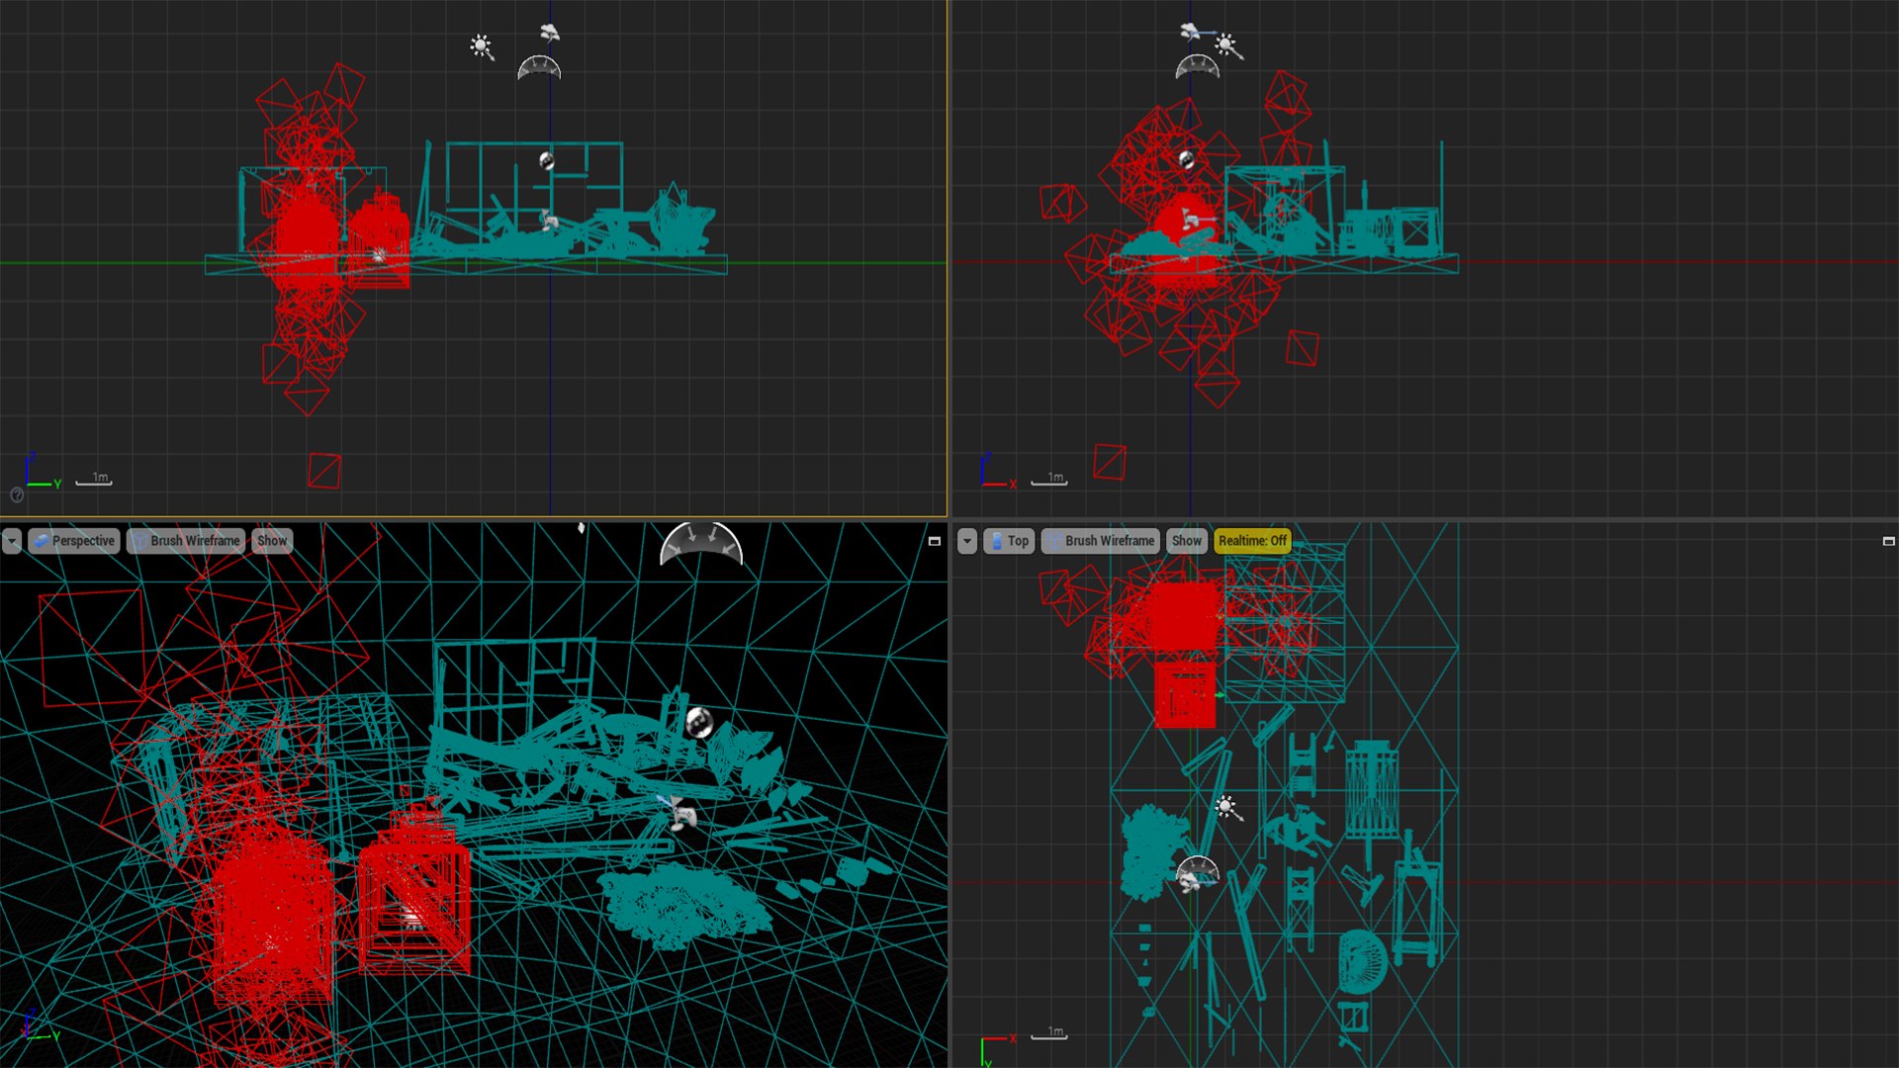Select directional light sun icon in front view
This screenshot has height=1068, width=1899.
click(481, 45)
